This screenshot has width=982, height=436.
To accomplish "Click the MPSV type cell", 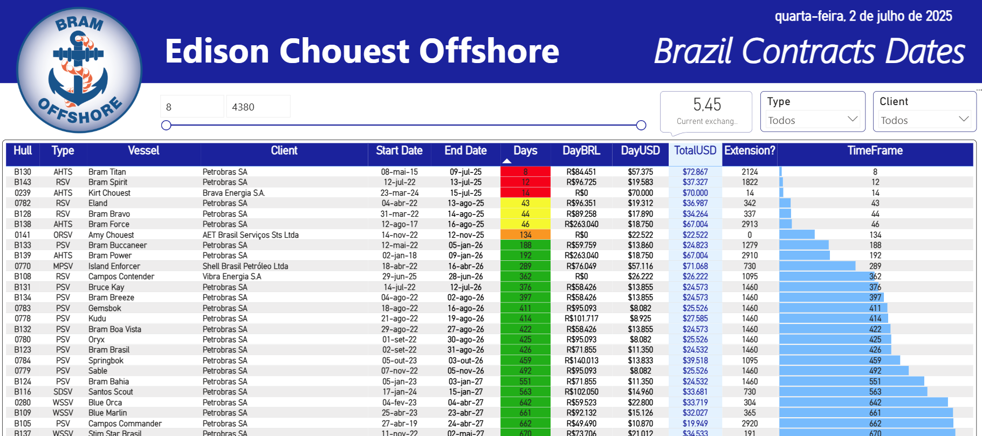I will tap(63, 266).
